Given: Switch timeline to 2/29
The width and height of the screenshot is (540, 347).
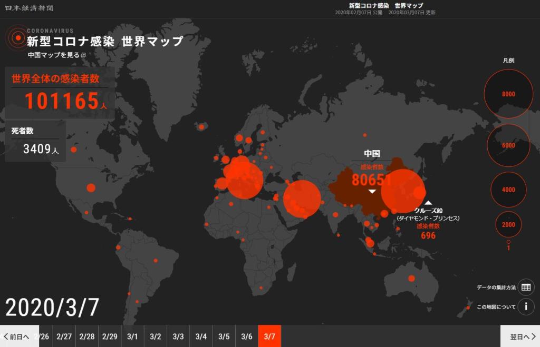Looking at the screenshot, I should point(110,336).
